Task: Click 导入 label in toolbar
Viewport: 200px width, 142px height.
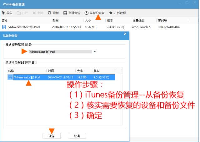Action: [x=9, y=13]
